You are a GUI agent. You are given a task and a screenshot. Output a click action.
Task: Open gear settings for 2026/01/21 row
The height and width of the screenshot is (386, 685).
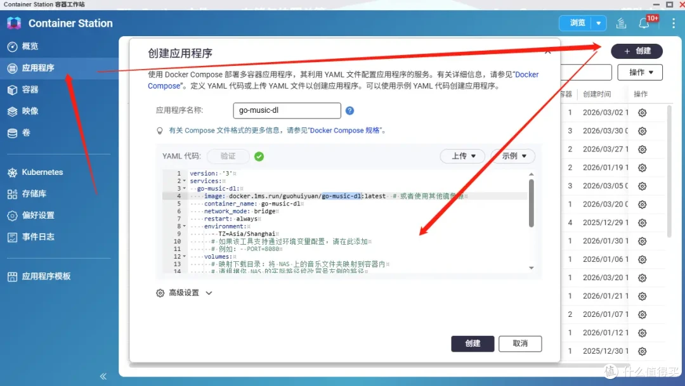(642, 296)
